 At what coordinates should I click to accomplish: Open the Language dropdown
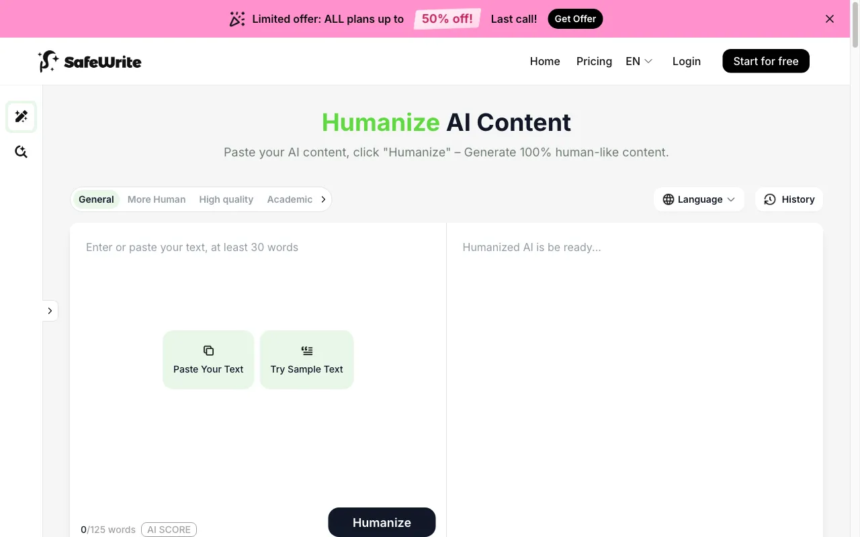[699, 199]
